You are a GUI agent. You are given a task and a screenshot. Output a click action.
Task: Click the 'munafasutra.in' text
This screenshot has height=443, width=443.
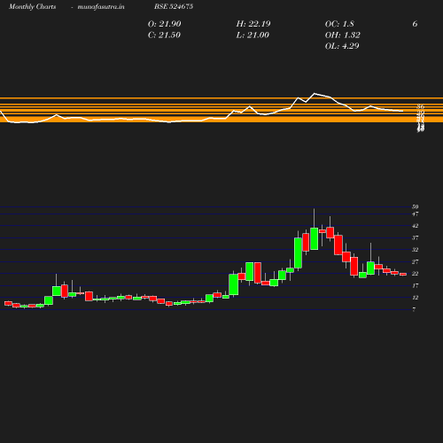tap(101, 6)
